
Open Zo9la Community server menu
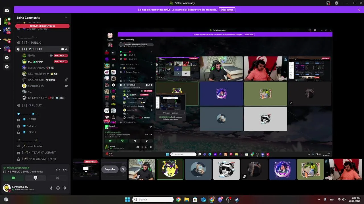42,18
